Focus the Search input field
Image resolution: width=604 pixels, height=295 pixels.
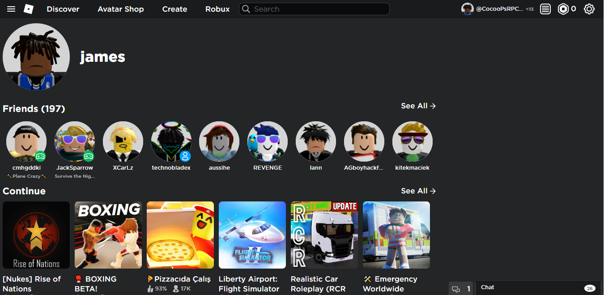point(315,9)
